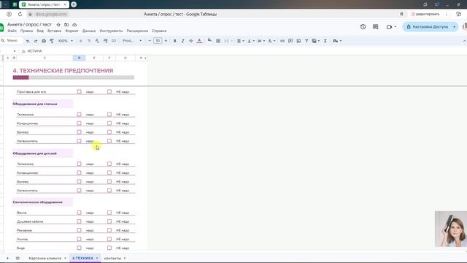Open the all sheets list button
Image resolution: width=467 pixels, height=263 pixels.
(18, 258)
